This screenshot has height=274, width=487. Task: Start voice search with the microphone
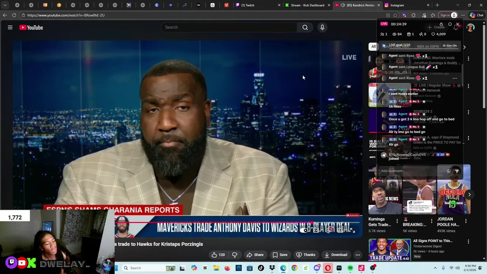click(322, 27)
